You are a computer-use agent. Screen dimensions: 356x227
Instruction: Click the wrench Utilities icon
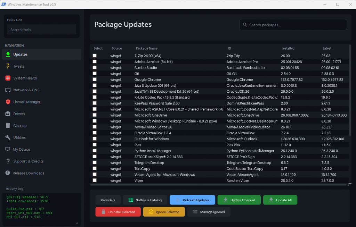(8, 137)
